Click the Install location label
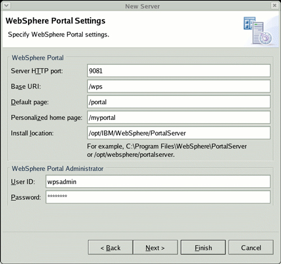 32,133
